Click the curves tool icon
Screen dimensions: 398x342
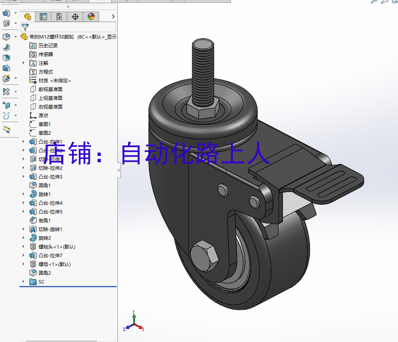point(6,116)
